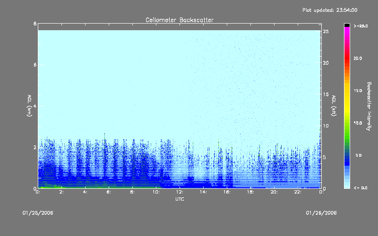Click the "6:" UTC hour tick label
The image size is (378, 236).
click(x=109, y=192)
